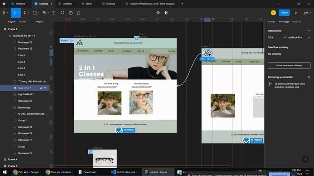Close the active Untitled tab
Screen dimensions: 314x176
[52, 4]
